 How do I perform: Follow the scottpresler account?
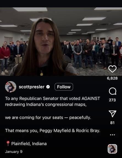point(64,87)
